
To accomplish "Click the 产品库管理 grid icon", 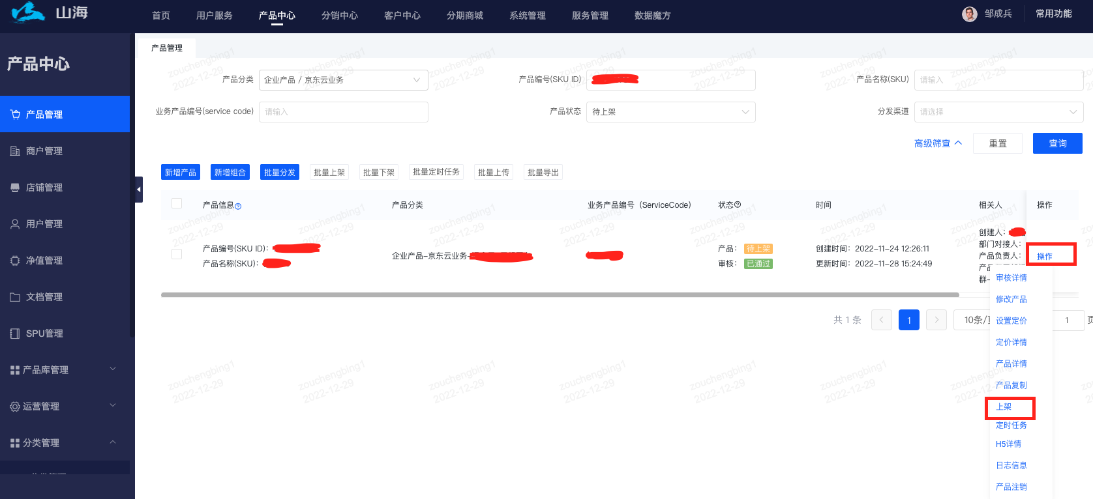I will click(x=15, y=370).
